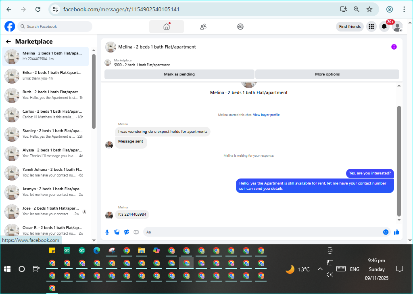
Task: Click the install app icon in address bar
Action: pos(344,9)
